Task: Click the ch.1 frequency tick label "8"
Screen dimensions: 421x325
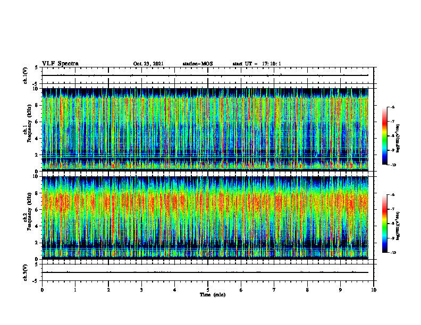Action: (37, 105)
